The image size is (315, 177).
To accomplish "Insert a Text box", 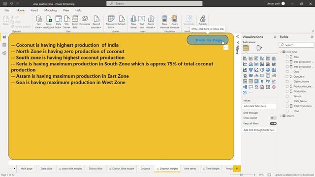I will [142, 22].
